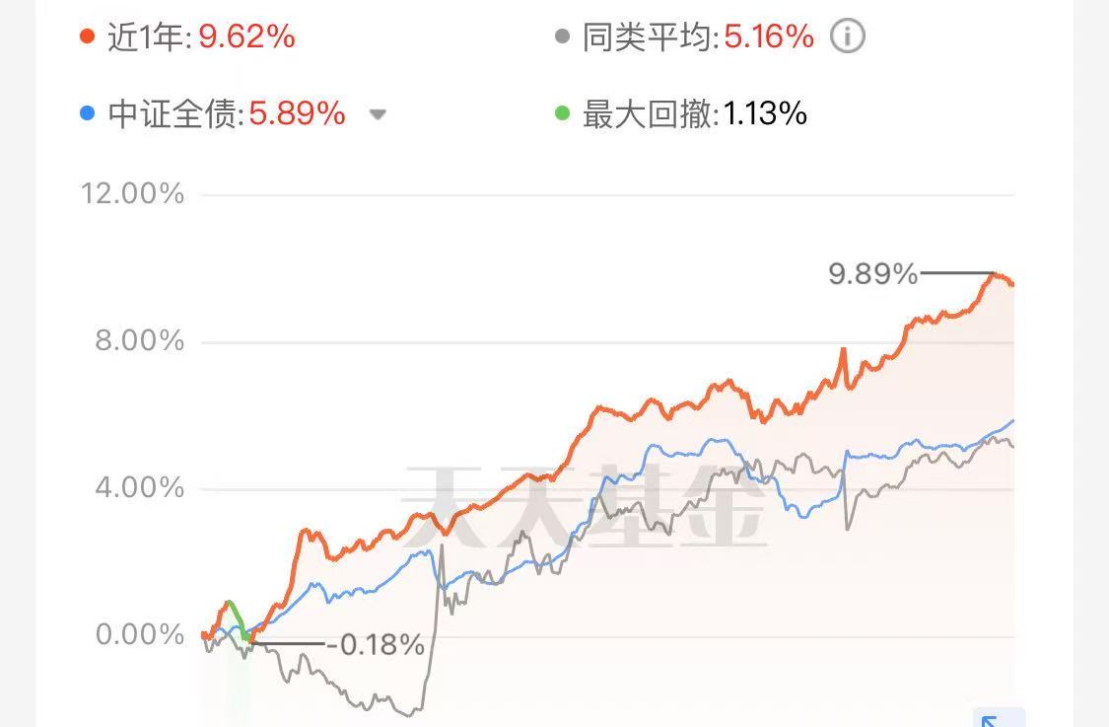Tap the 9.89% peak marker on chart
1109x727 pixels.
coord(872,274)
